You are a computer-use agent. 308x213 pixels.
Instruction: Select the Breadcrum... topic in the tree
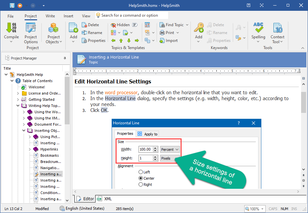51,162
